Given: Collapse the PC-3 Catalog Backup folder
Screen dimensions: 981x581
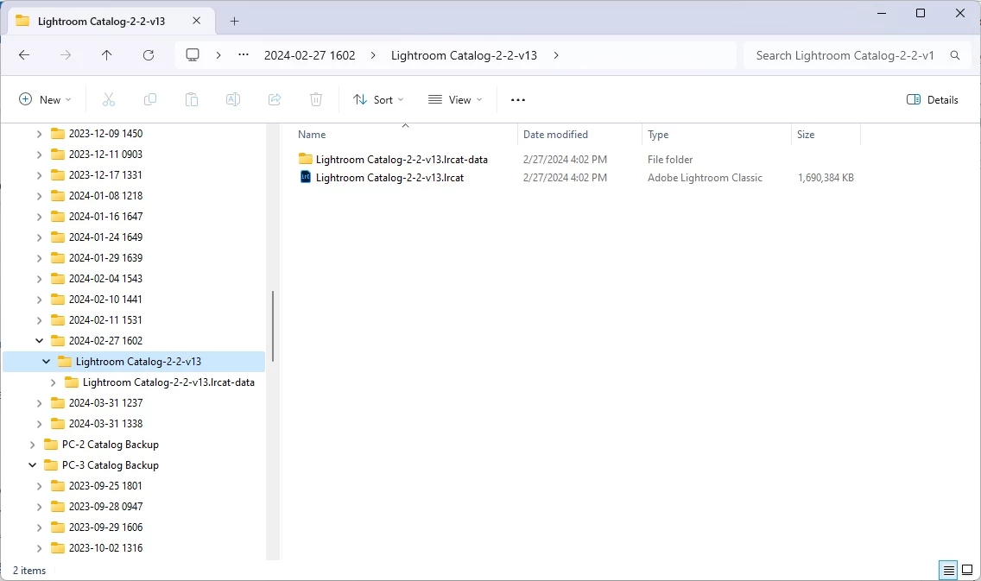Looking at the screenshot, I should pyautogui.click(x=33, y=465).
